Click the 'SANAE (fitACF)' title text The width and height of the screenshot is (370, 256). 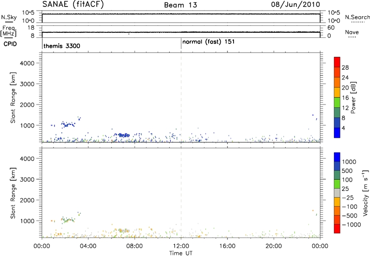[73, 5]
